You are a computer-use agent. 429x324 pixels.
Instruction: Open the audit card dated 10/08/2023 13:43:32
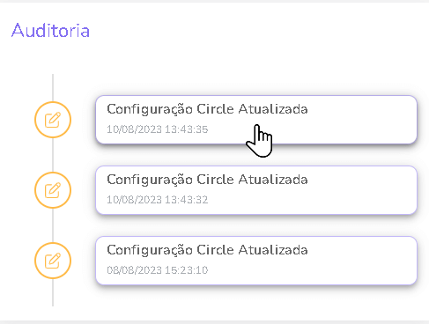pyautogui.click(x=256, y=190)
